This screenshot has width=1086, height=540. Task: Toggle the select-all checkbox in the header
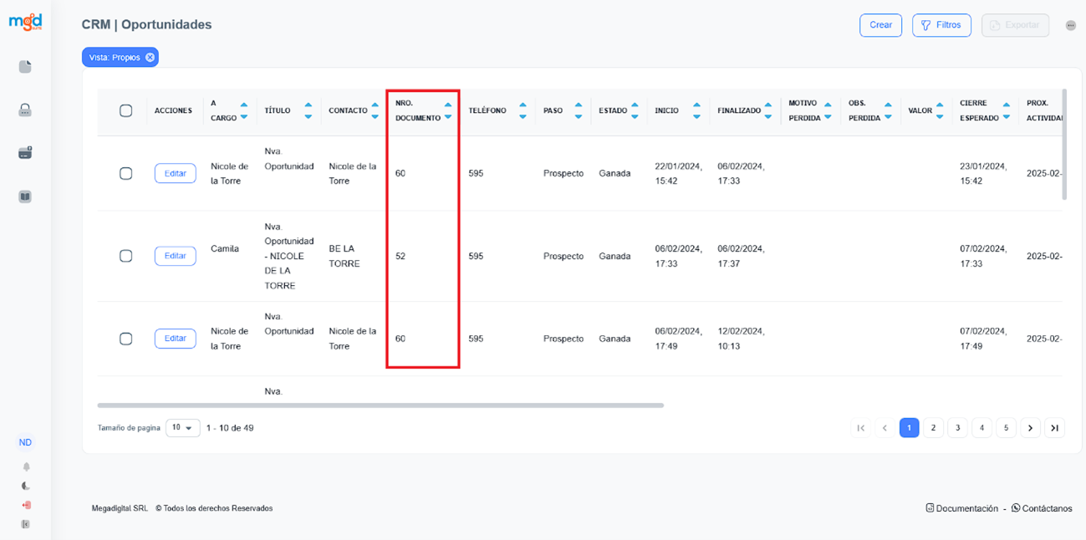point(126,111)
